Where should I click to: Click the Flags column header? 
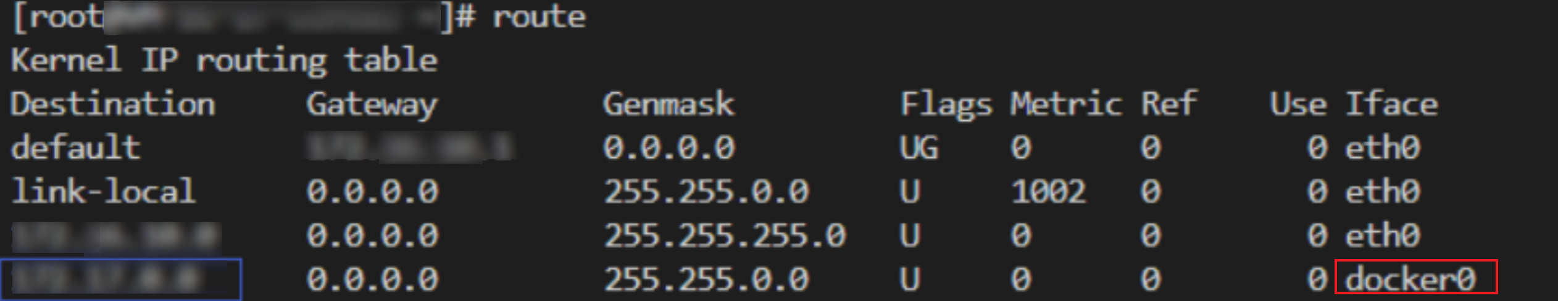tap(945, 105)
